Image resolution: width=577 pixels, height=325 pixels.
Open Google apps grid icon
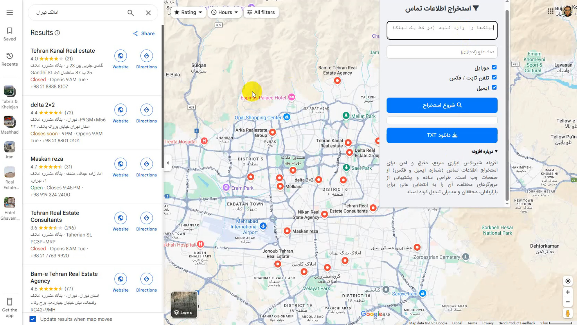550,11
